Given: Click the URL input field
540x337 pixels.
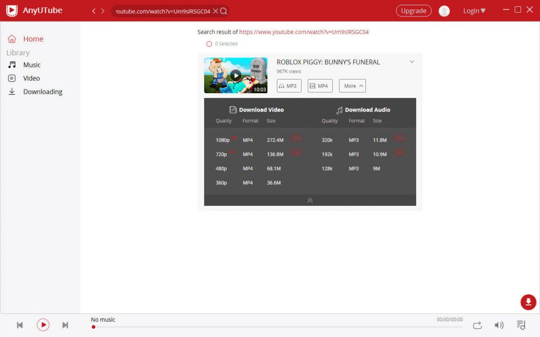Looking at the screenshot, I should (x=162, y=12).
